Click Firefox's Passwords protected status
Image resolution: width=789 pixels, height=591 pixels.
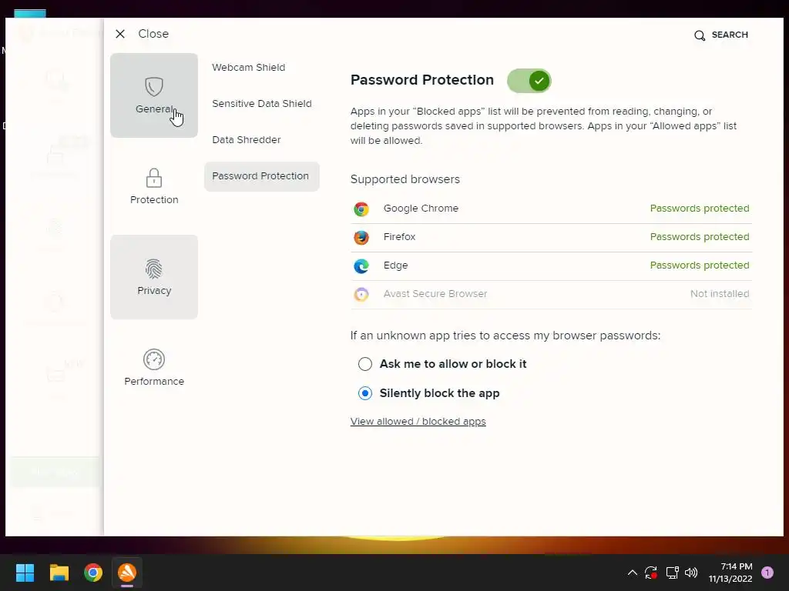[x=700, y=237]
